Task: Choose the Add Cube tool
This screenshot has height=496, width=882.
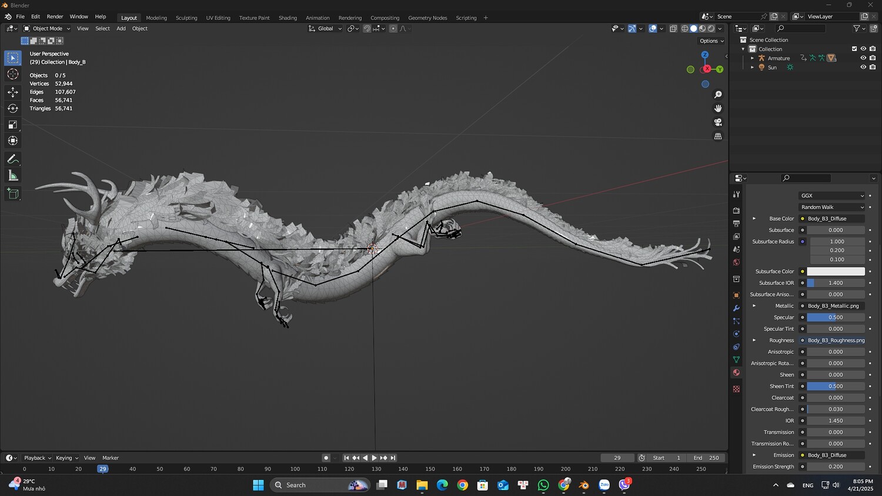Action: (12, 193)
